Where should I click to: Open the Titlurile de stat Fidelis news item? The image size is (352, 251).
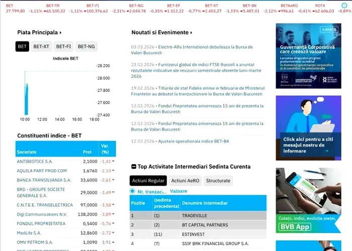(198, 91)
